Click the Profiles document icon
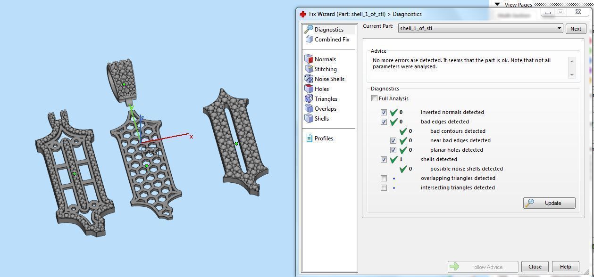 point(310,138)
